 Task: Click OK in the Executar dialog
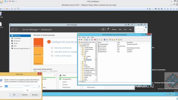[14, 95]
